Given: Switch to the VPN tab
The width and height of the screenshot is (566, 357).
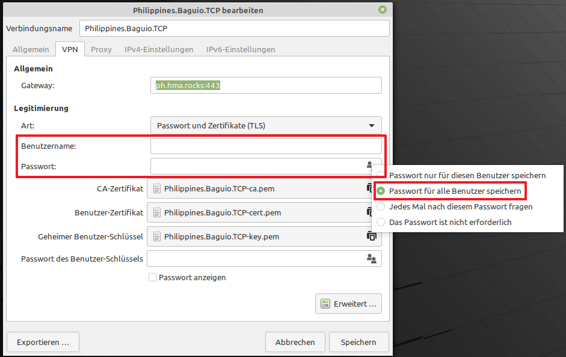Looking at the screenshot, I should 70,49.
